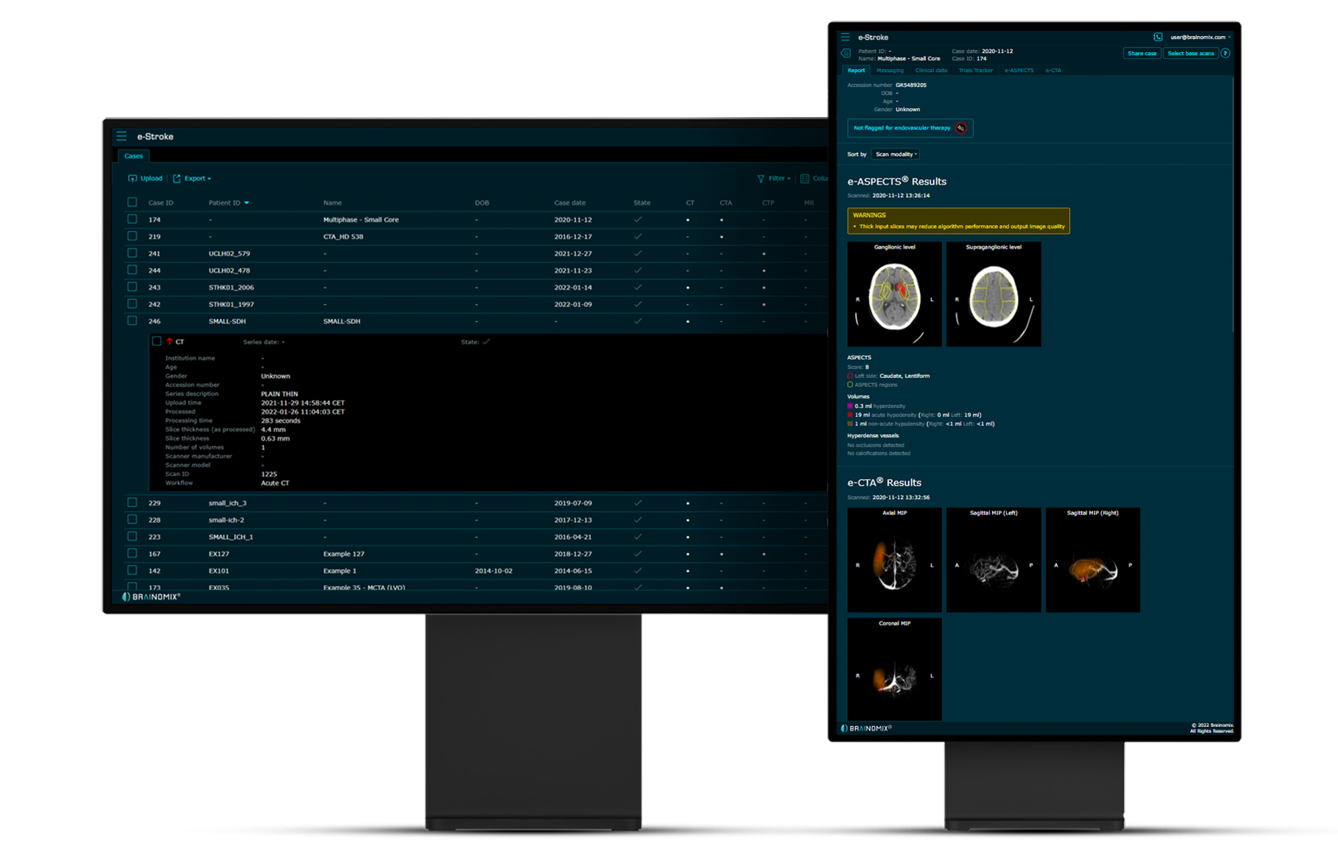Open the Coronal MIP thumbnail
1338x860 pixels.
(x=894, y=669)
